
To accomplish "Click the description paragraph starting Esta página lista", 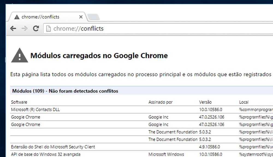I will pos(141,74).
